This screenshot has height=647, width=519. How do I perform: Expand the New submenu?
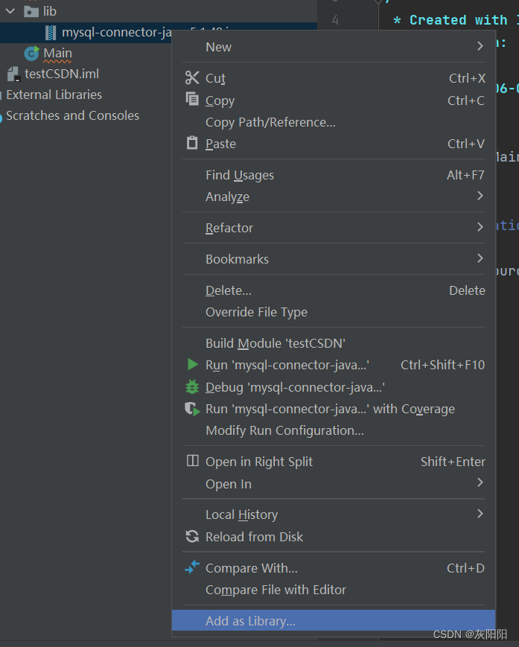point(218,46)
